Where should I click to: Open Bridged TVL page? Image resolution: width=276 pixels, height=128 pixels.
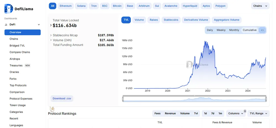pyautogui.click(x=17, y=45)
